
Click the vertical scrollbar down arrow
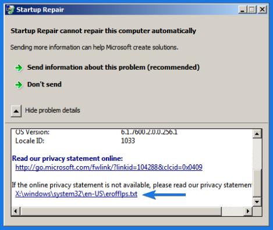(257, 202)
